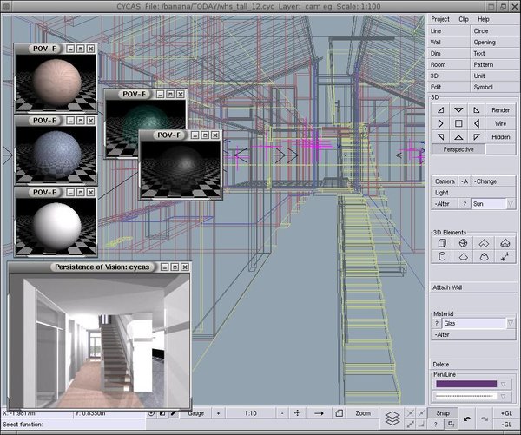Click the Render button
The width and height of the screenshot is (521, 435).
[x=500, y=110]
